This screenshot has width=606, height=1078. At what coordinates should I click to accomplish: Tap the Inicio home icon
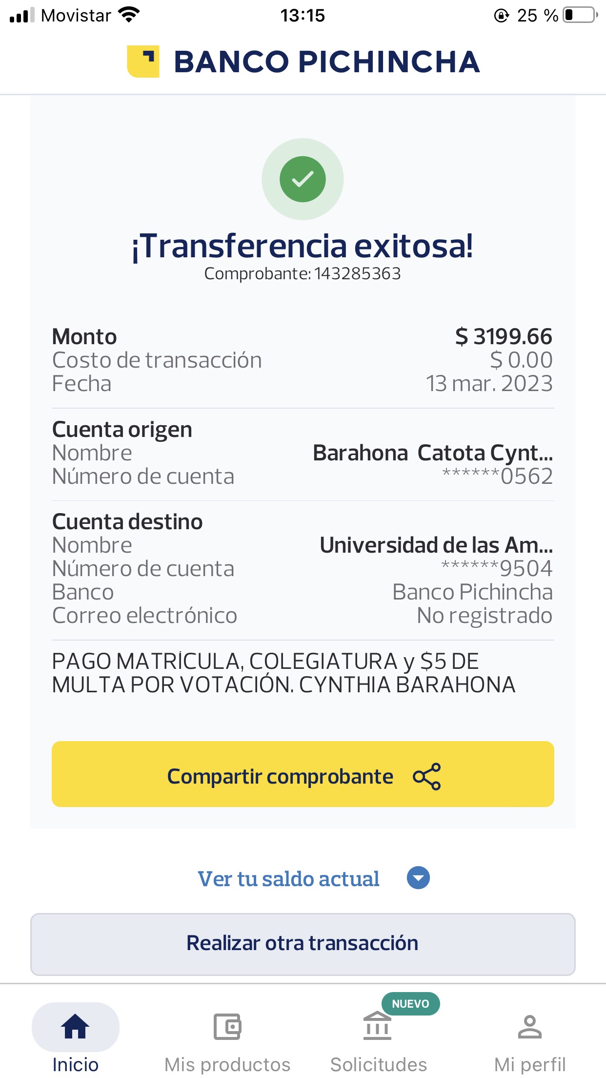point(75,1026)
